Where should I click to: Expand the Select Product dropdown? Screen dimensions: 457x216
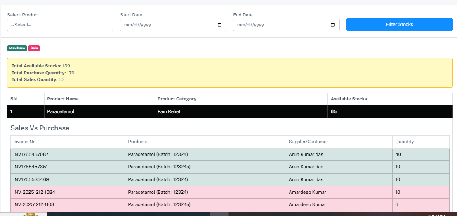point(60,25)
